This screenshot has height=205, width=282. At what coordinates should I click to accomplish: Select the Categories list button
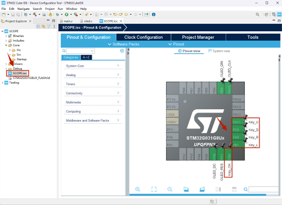click(71, 57)
